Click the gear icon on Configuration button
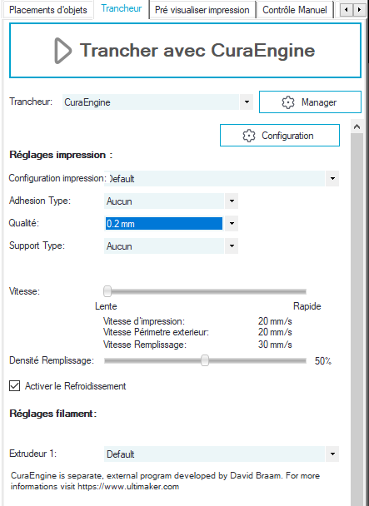This screenshot has width=369, height=506. 249,136
